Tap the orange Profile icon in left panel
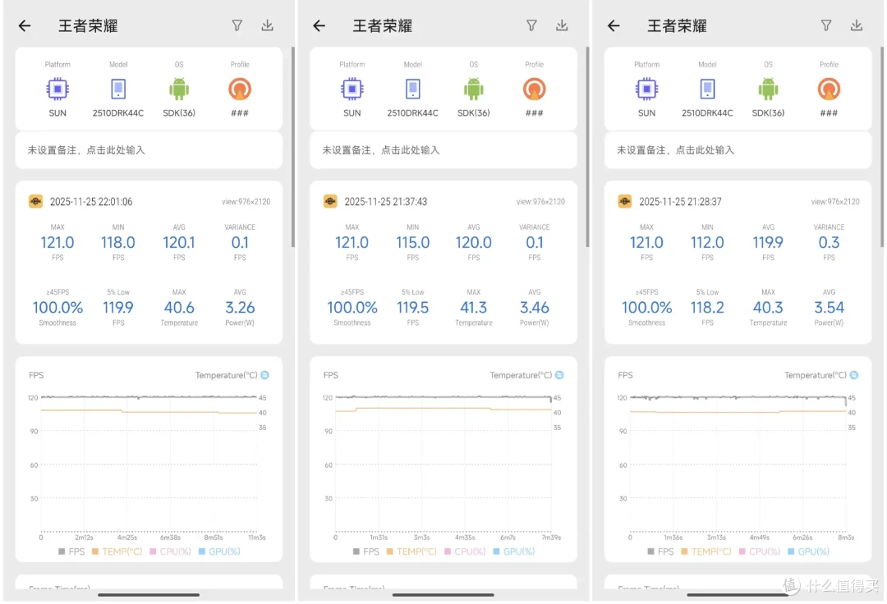887x604 pixels. tap(240, 89)
